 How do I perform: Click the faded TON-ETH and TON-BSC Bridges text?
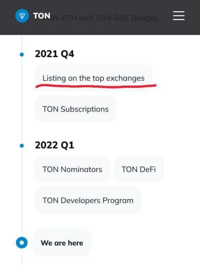pos(104,18)
